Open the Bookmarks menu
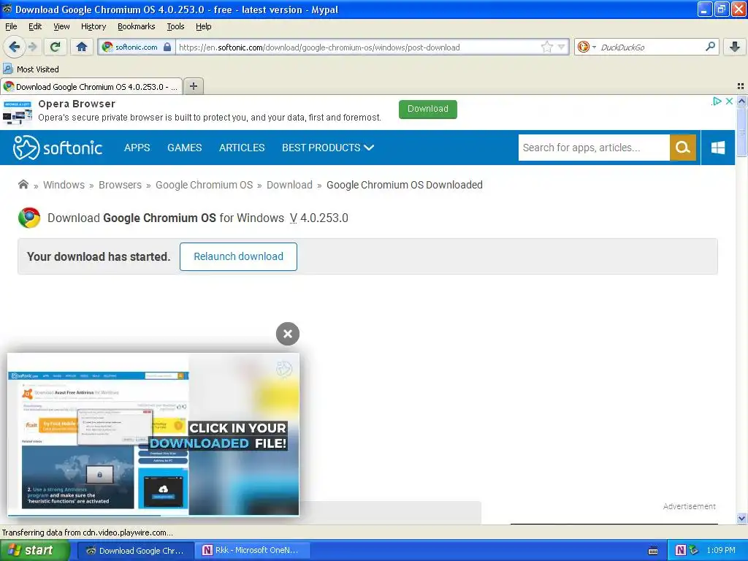This screenshot has width=748, height=561. (137, 27)
